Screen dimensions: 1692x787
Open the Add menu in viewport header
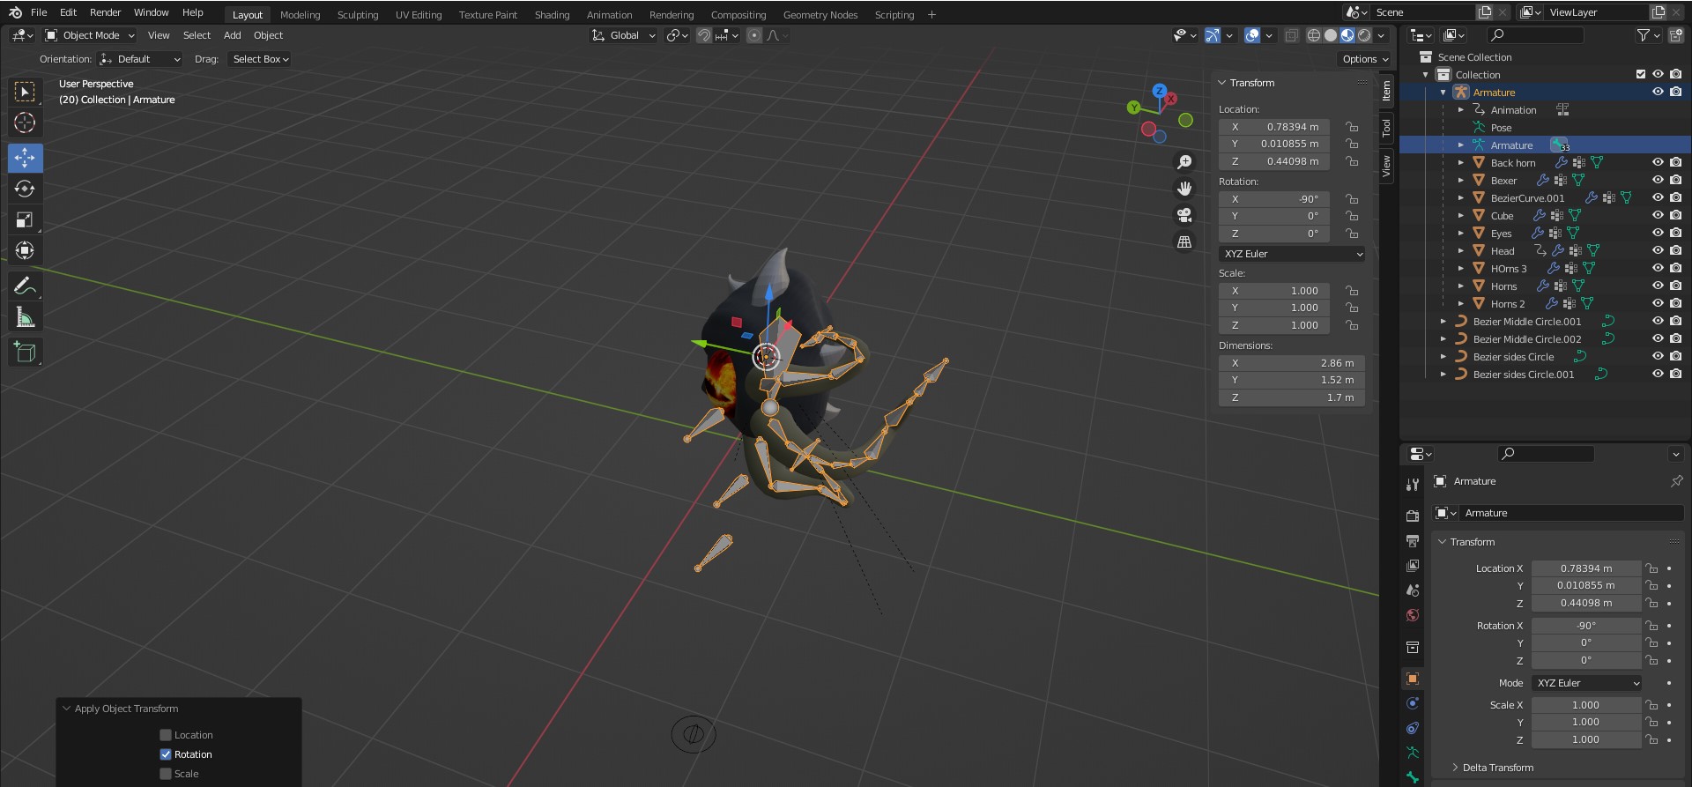232,35
